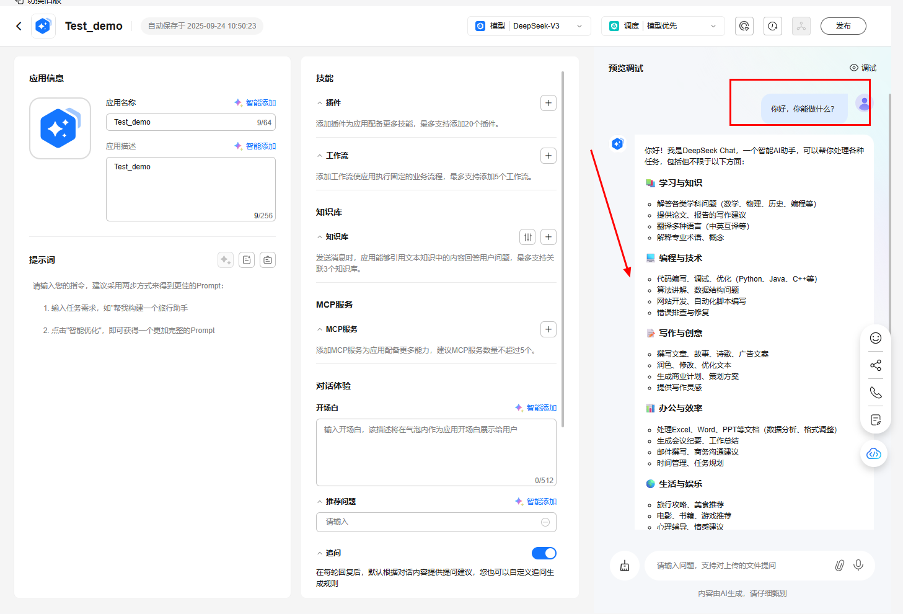Click the 开场白 opening text area

click(436, 452)
